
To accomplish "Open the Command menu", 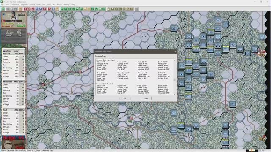I will pos(15,5).
